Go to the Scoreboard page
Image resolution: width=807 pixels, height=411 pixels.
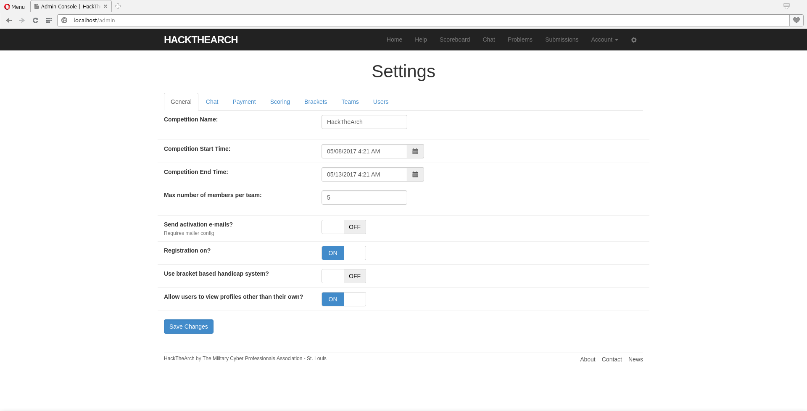point(454,40)
